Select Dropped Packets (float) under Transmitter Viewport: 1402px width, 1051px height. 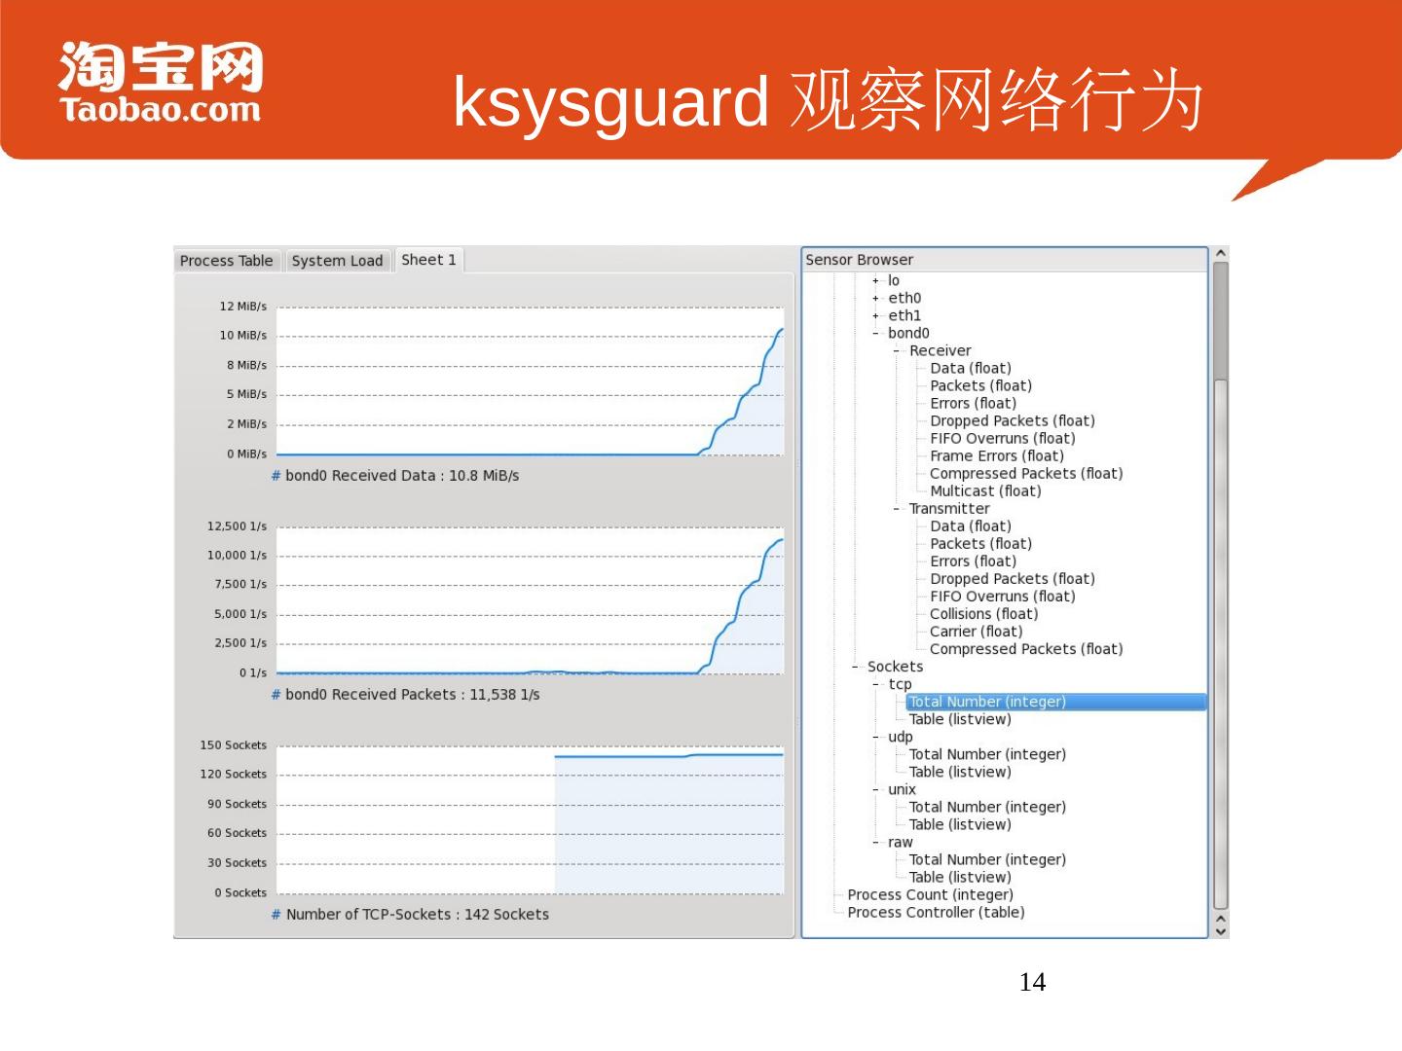click(x=1012, y=579)
